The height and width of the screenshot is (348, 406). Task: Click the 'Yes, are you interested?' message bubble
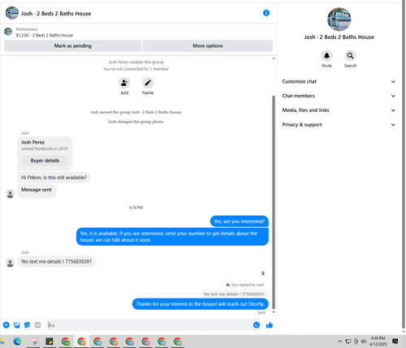[240, 221]
